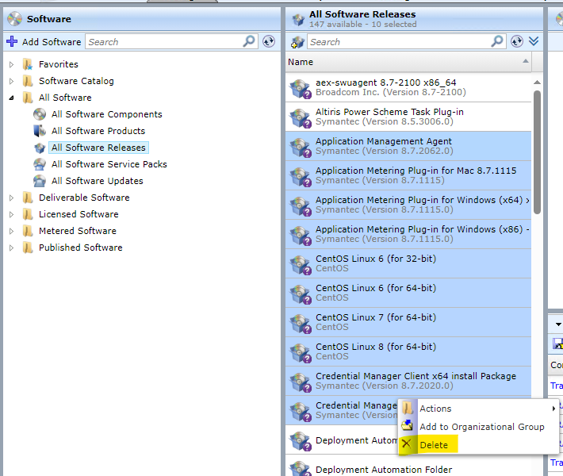The height and width of the screenshot is (476, 563).
Task: Click the Application Management Agent package icon
Action: tap(301, 148)
